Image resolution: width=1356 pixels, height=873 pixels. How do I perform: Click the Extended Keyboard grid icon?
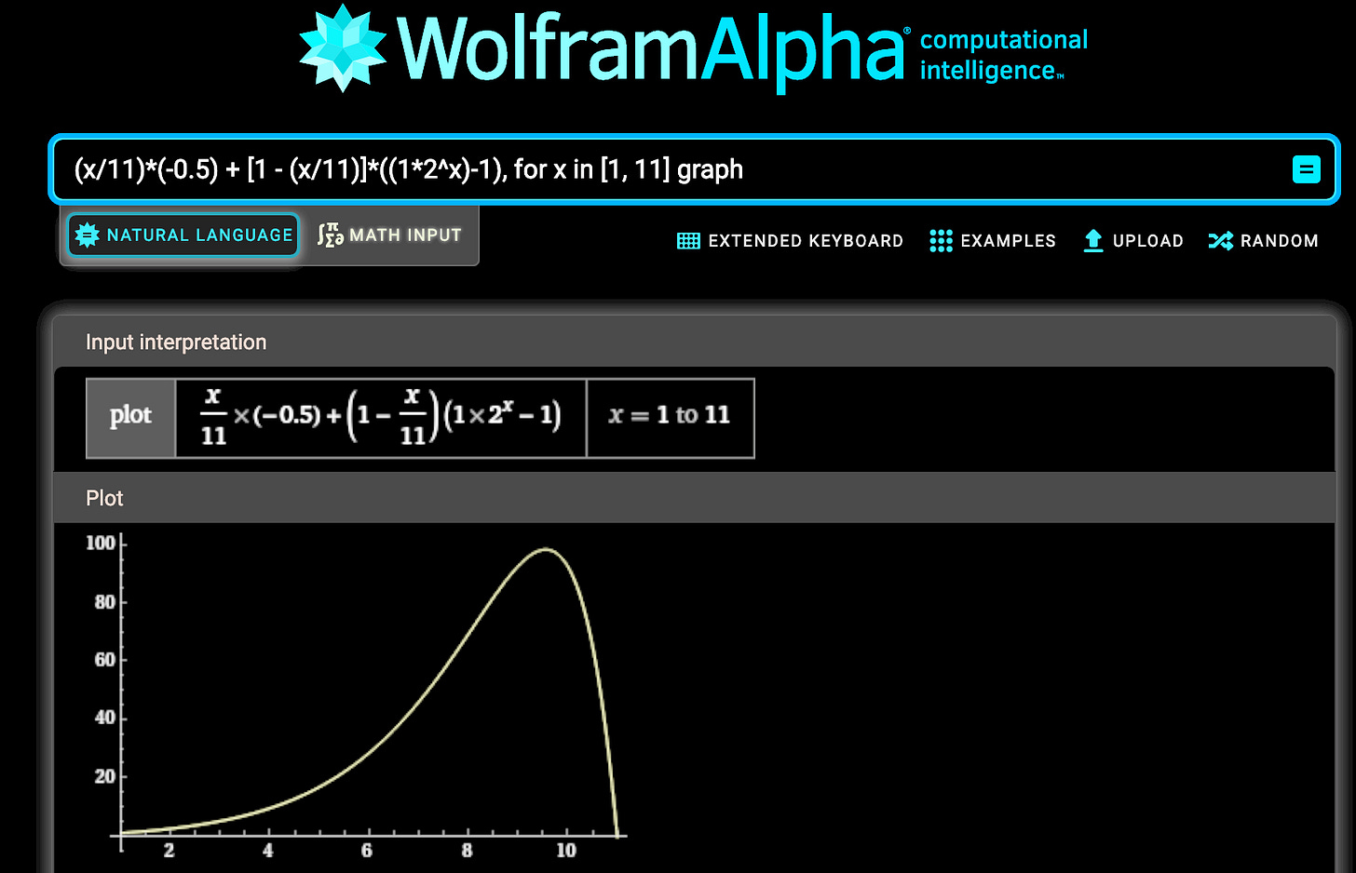[688, 241]
